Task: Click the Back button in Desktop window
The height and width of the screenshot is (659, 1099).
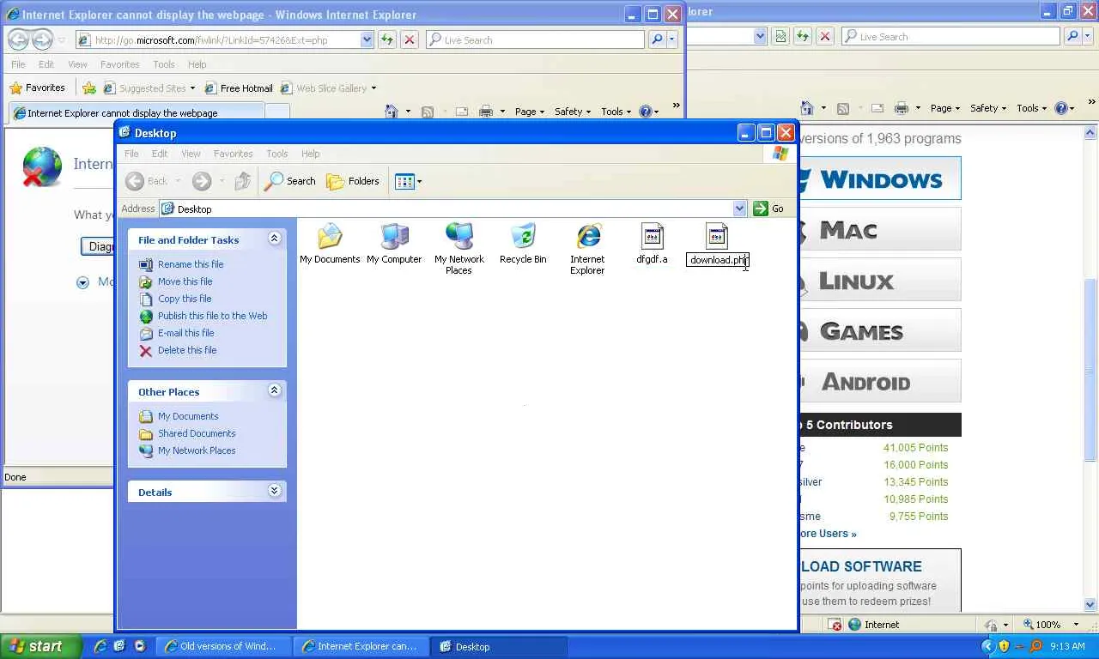Action: point(147,181)
